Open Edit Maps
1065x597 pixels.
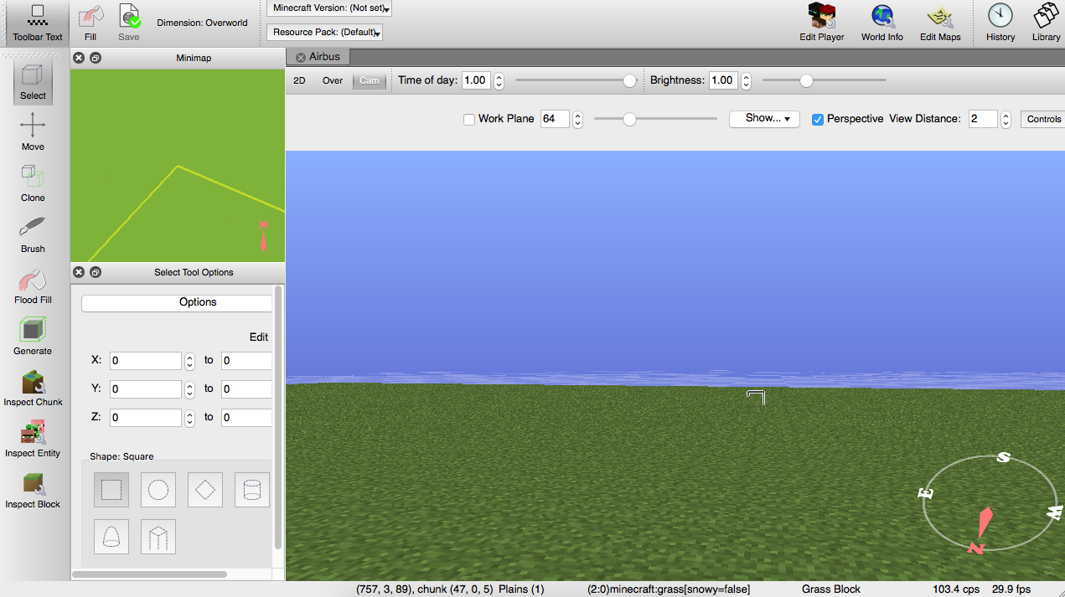pos(940,23)
